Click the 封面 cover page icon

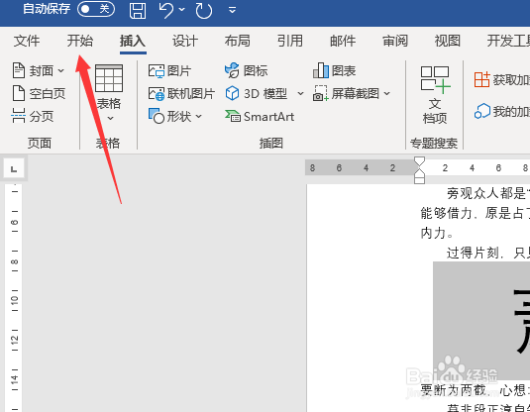19,70
